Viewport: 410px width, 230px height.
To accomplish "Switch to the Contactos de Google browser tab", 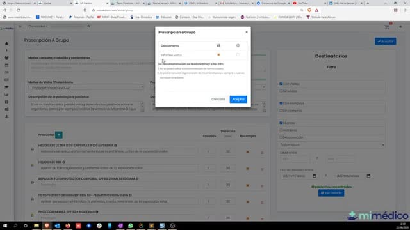I will [x=274, y=3].
